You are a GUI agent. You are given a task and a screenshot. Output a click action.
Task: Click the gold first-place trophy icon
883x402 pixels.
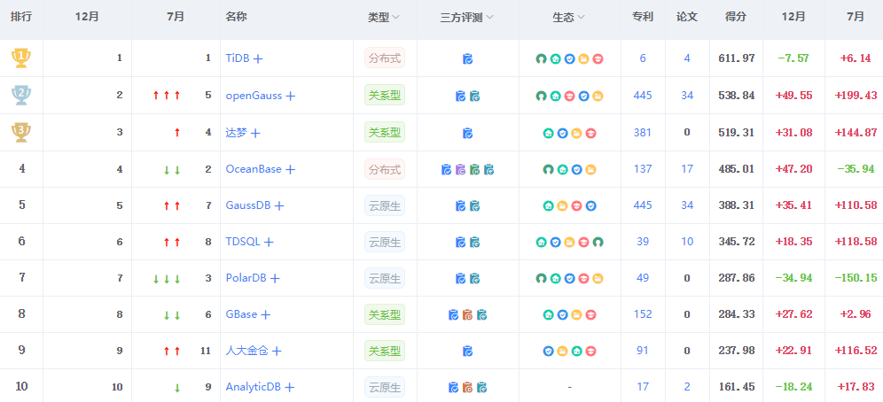click(21, 58)
